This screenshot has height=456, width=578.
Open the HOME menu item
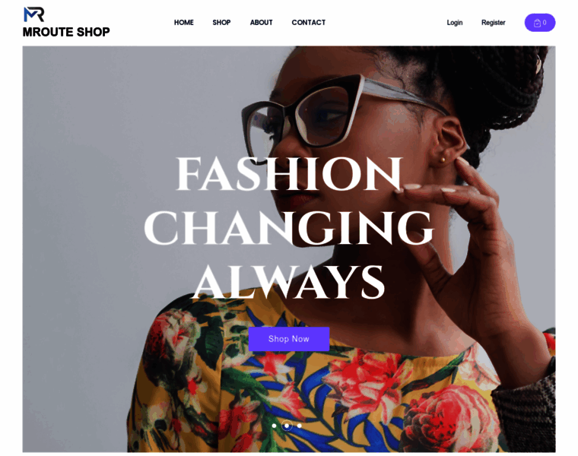183,23
